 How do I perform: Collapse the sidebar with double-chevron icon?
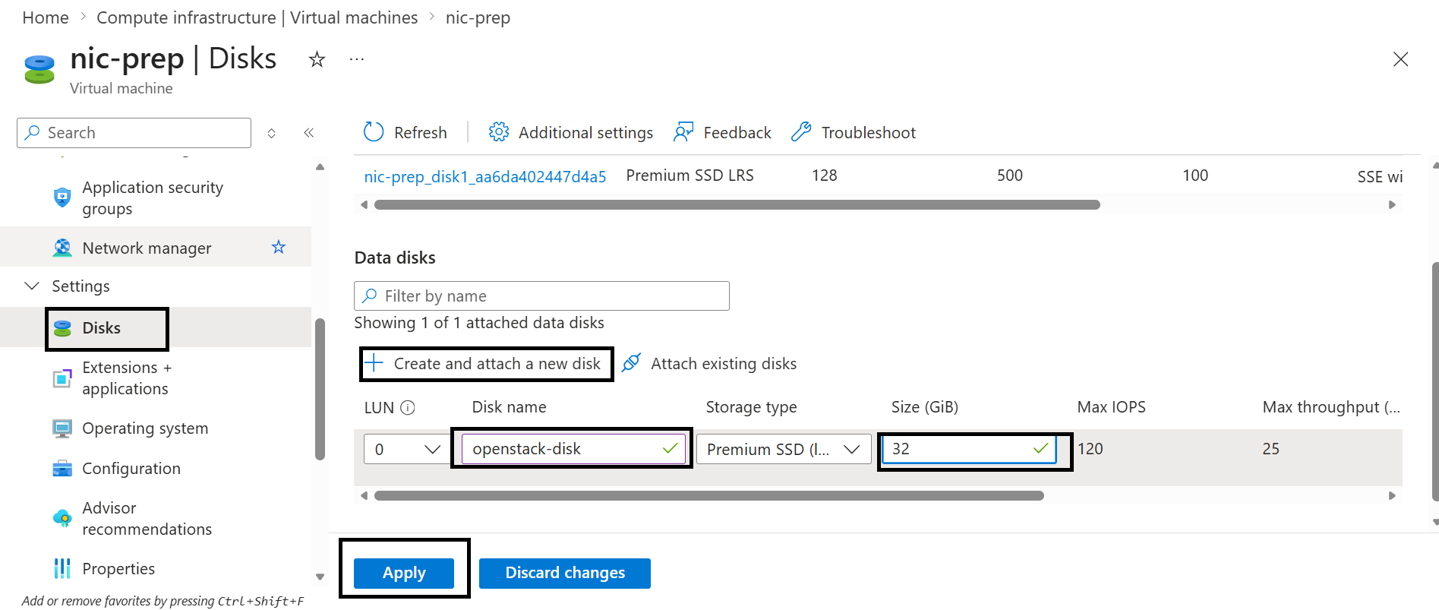(x=309, y=133)
